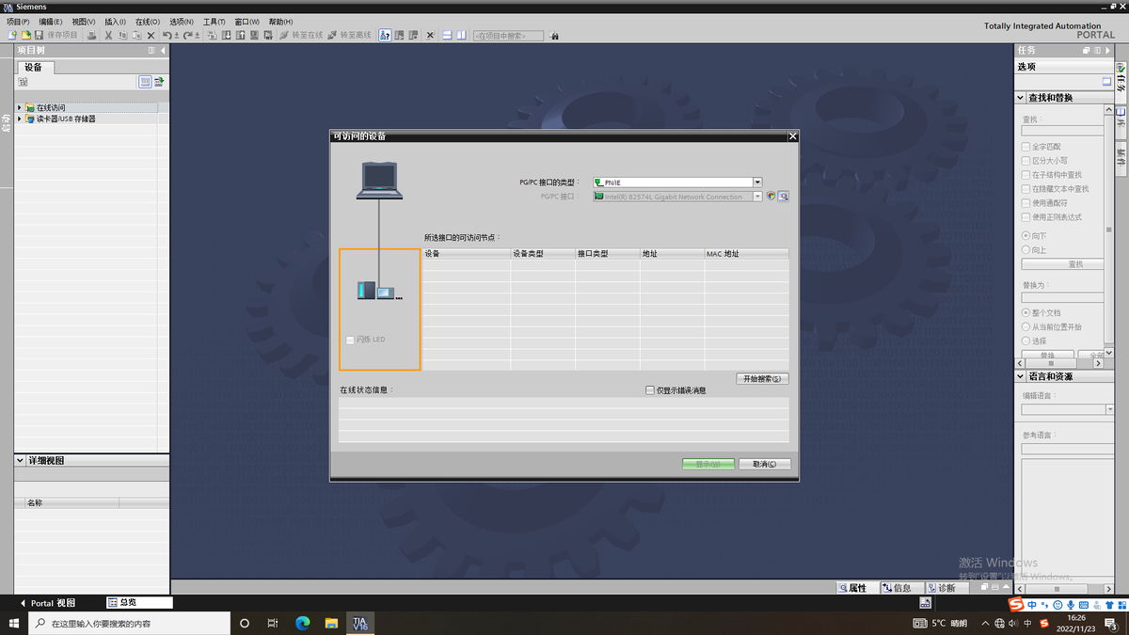The width and height of the screenshot is (1129, 635).
Task: Click the search binoculars icon in toolbar
Action: click(x=555, y=36)
